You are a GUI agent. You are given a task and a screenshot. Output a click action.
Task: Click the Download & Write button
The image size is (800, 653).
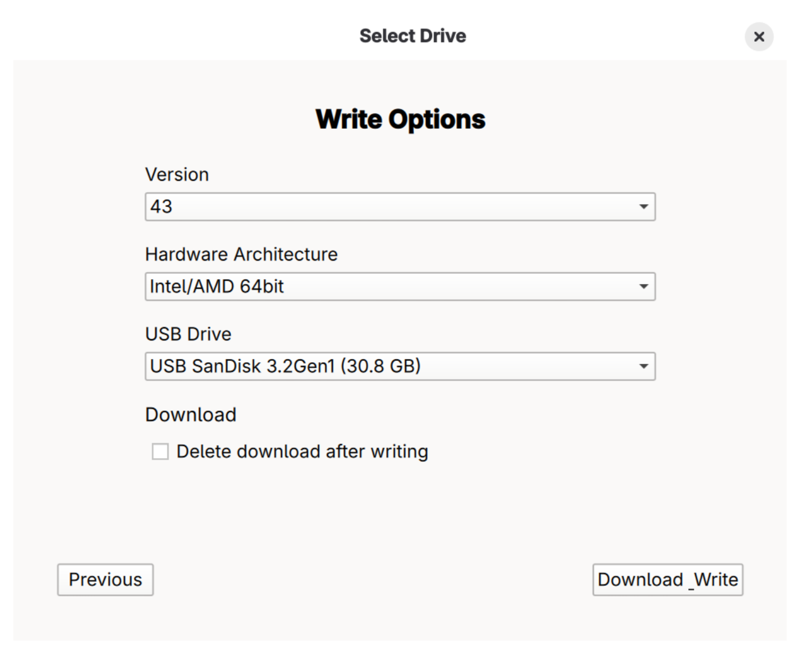668,580
